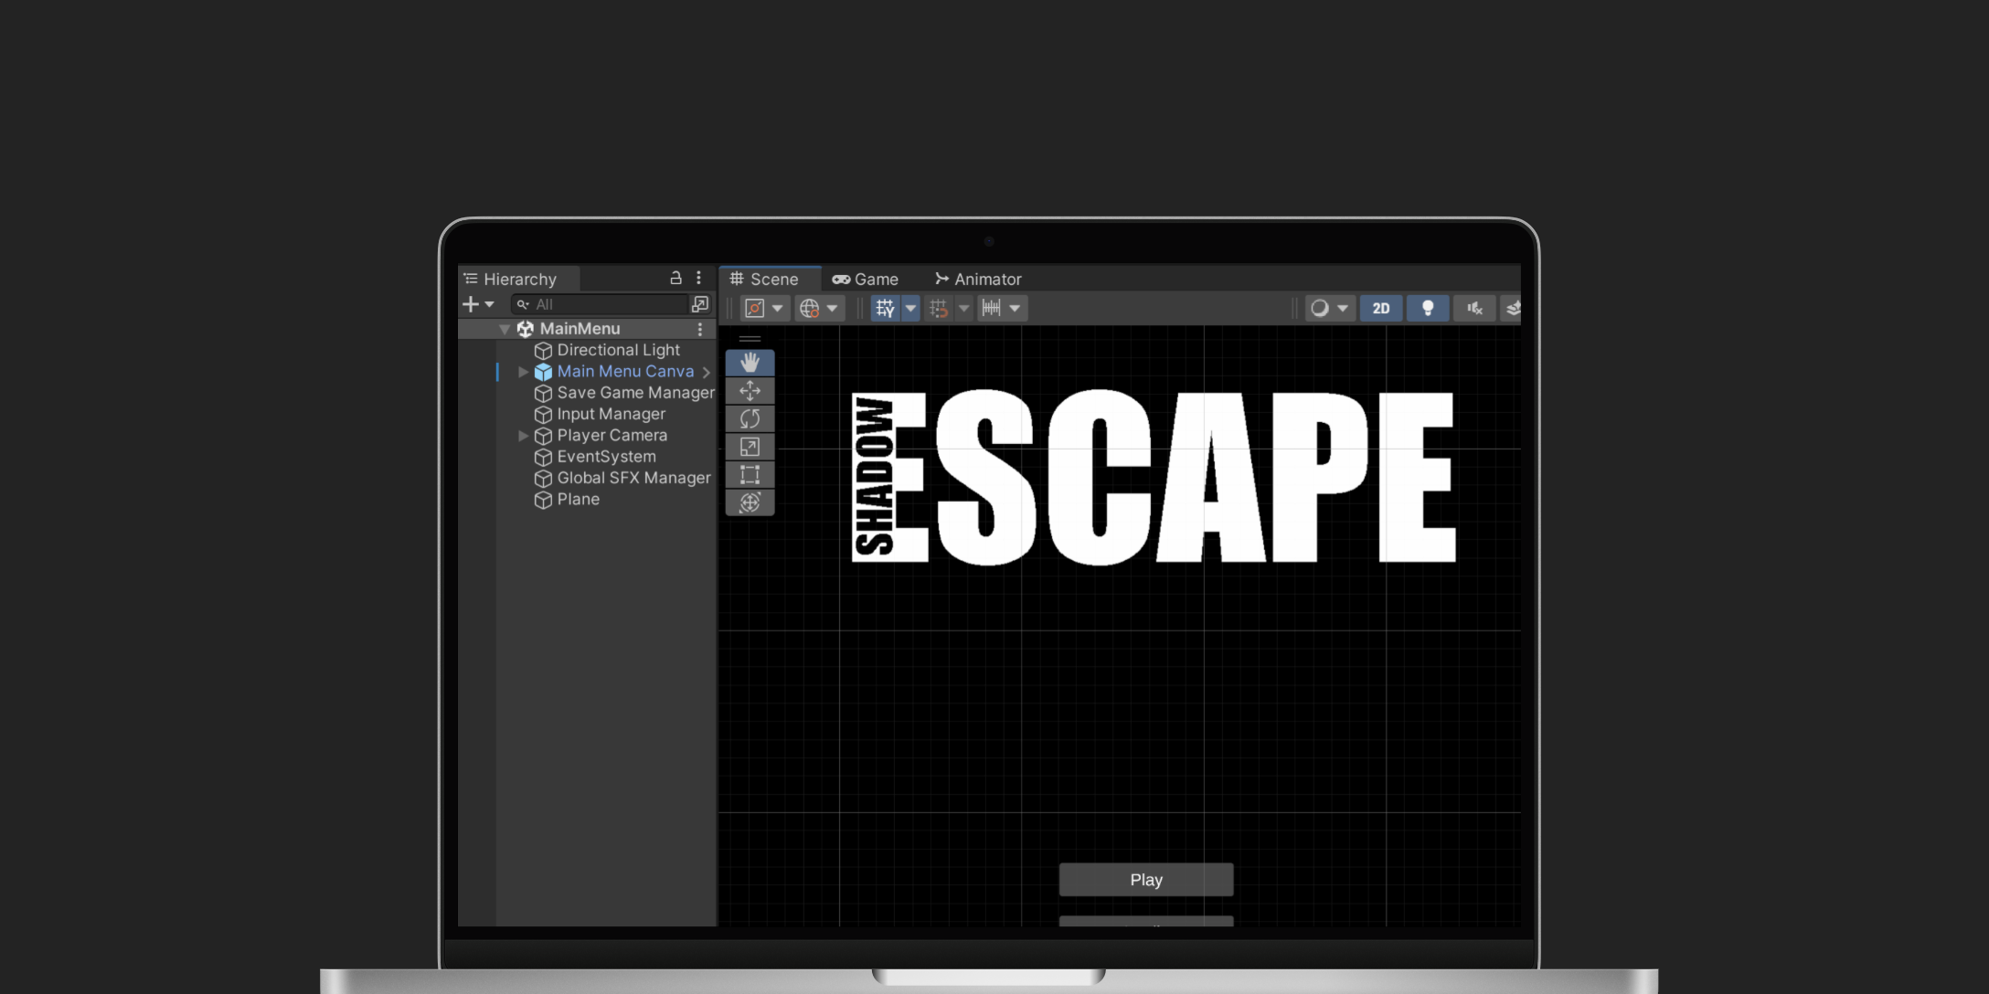Open the global handle rotation dropdown arrow
Viewport: 1989px width, 994px height.
(x=832, y=309)
